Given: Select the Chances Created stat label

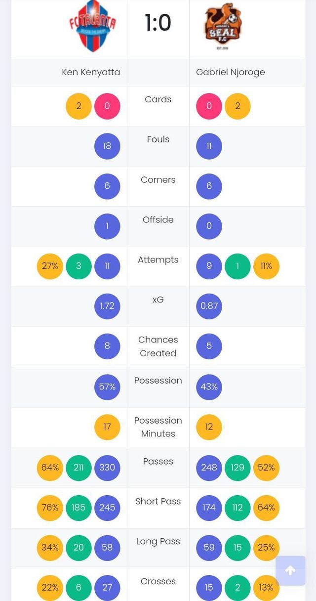Looking at the screenshot, I should pyautogui.click(x=158, y=346).
